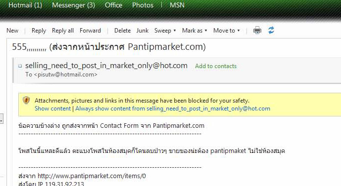The image size is (341, 186).
Task: Forward this message
Action: point(90,31)
